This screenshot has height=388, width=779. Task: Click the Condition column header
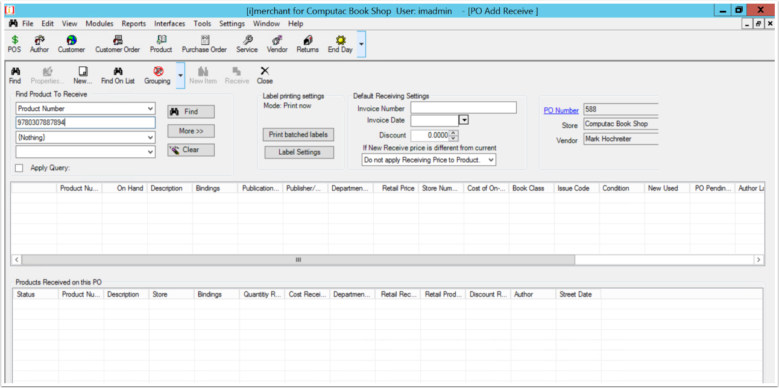tap(622, 188)
